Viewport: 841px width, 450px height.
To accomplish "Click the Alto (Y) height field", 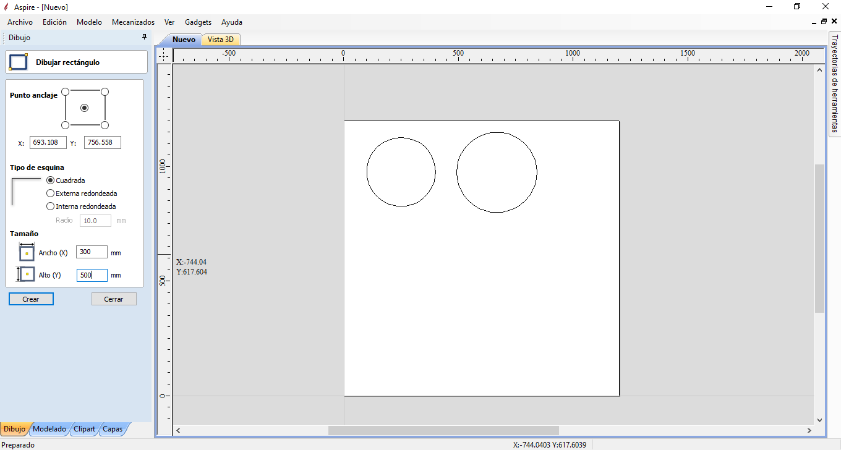I will pos(92,275).
